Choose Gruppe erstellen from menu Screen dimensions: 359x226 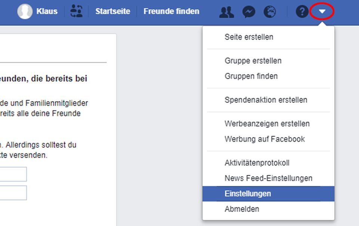253,61
